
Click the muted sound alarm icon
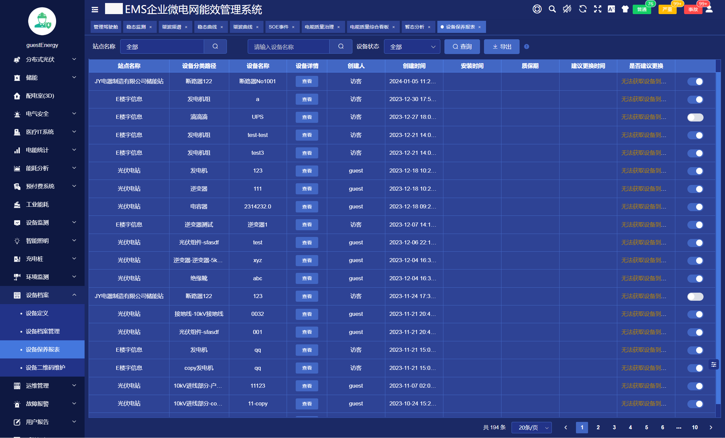click(567, 9)
